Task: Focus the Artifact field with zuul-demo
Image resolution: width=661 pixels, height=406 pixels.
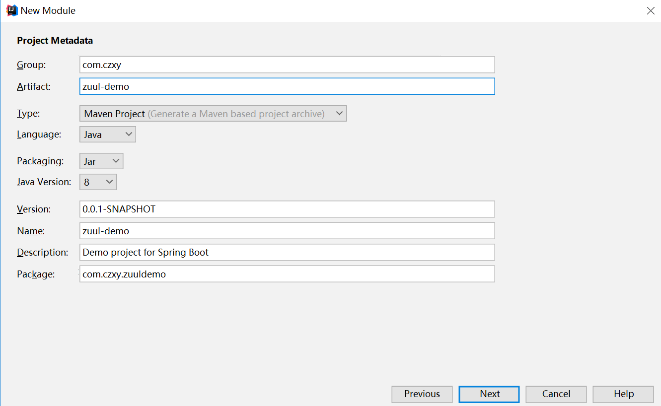Action: click(287, 86)
